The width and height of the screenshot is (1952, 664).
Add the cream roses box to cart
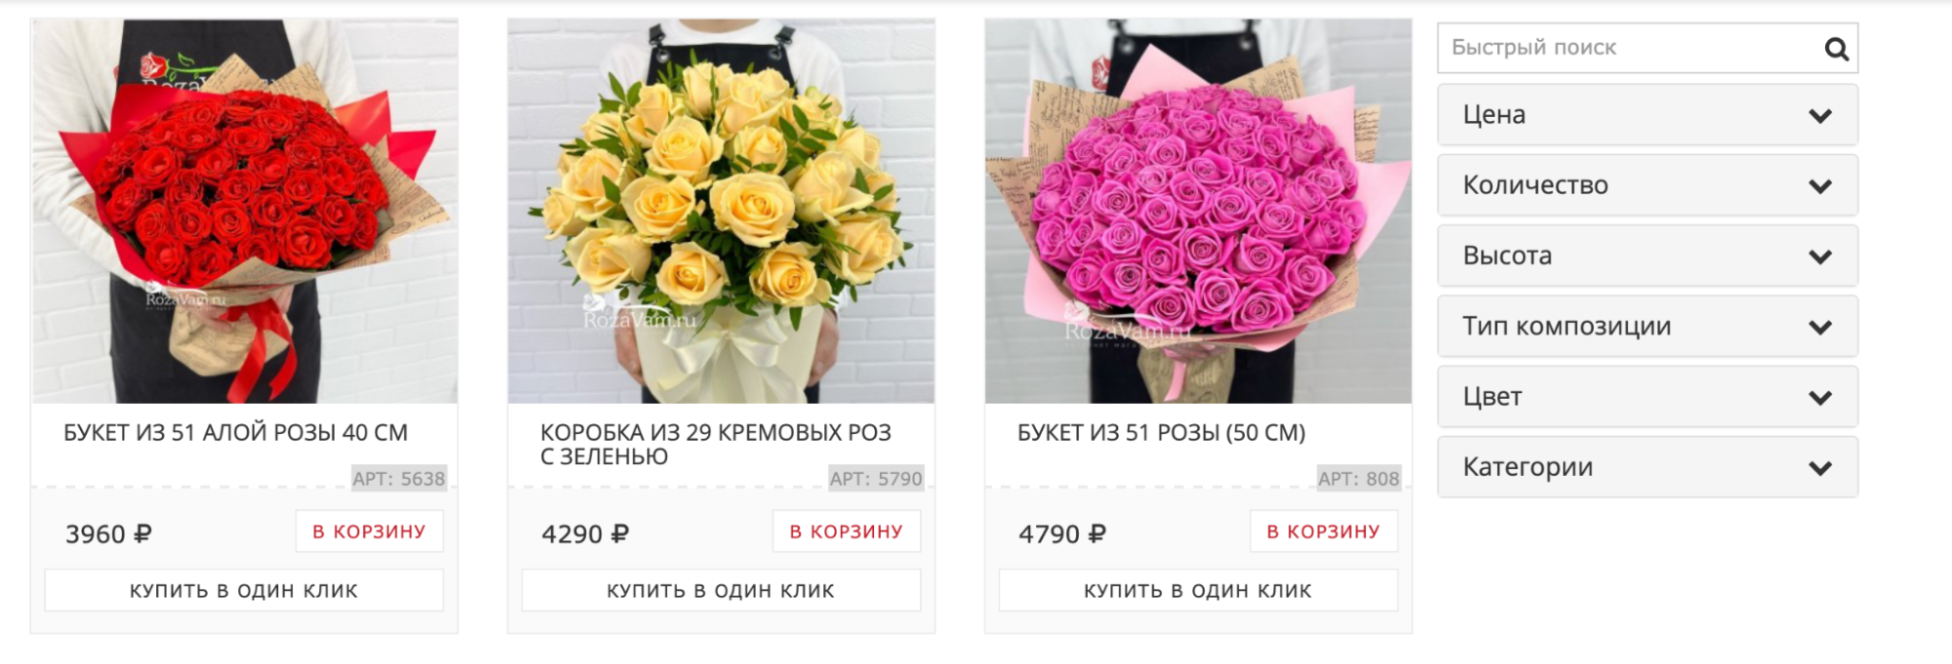[847, 531]
